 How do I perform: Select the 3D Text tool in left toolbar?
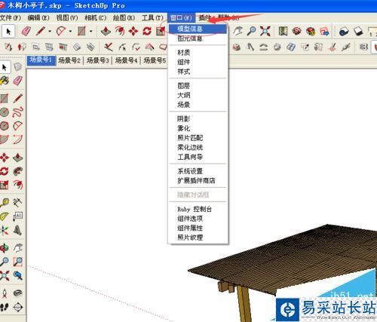pyautogui.click(x=18, y=230)
